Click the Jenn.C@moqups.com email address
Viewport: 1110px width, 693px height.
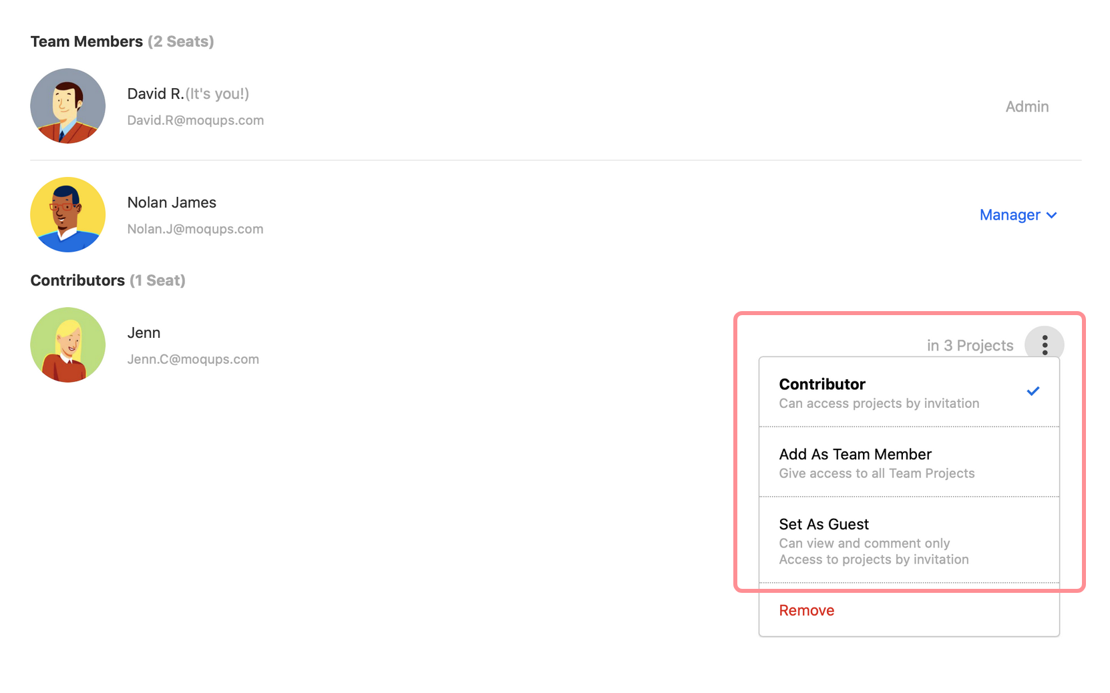click(x=193, y=359)
